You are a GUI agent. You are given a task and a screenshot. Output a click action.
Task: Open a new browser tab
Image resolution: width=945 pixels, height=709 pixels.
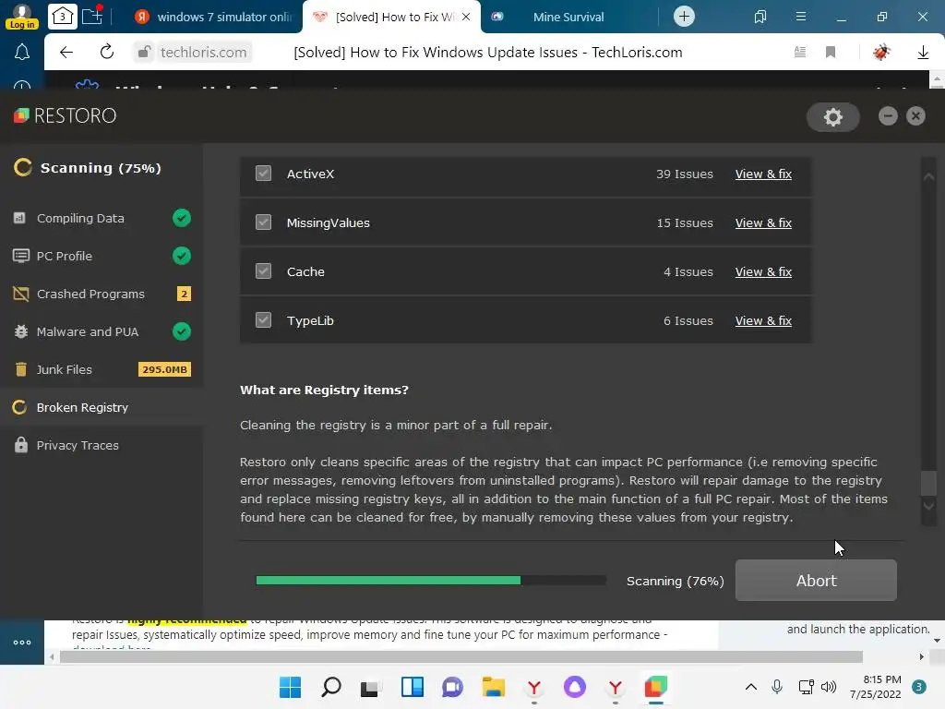tap(684, 17)
